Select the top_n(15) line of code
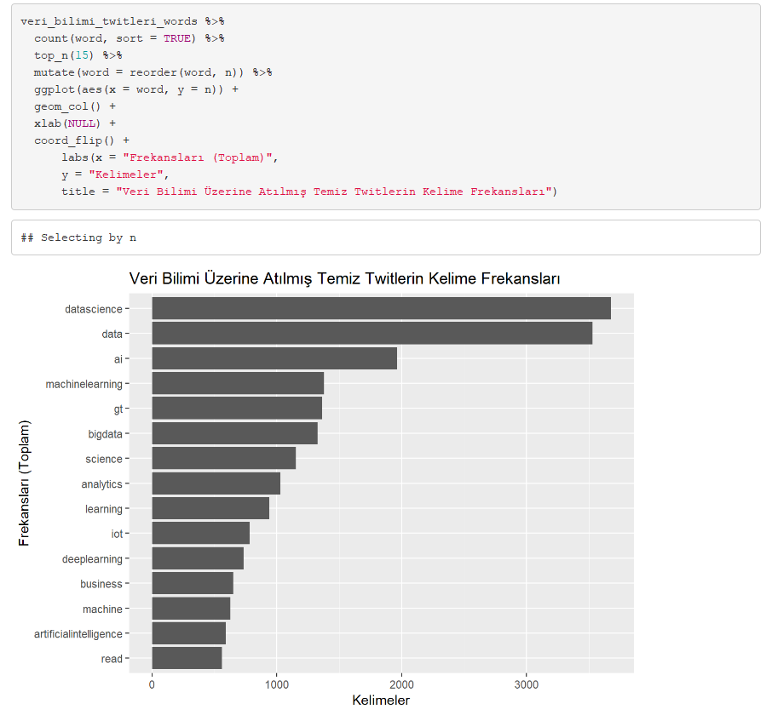 coord(64,55)
